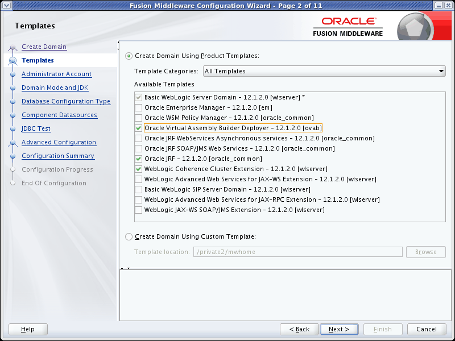The image size is (455, 341).
Task: Go to Database Configuration Type step
Action: coord(66,101)
